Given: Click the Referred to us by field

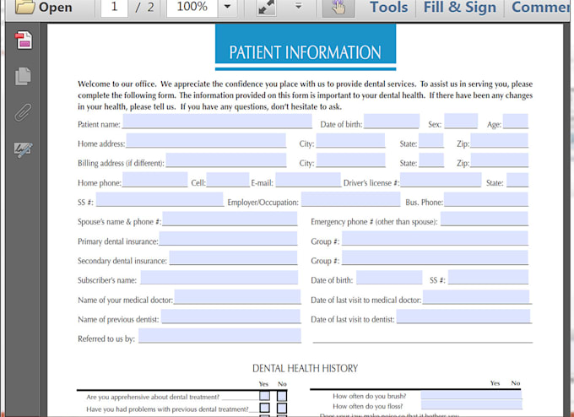Looking at the screenshot, I should pos(219,335).
